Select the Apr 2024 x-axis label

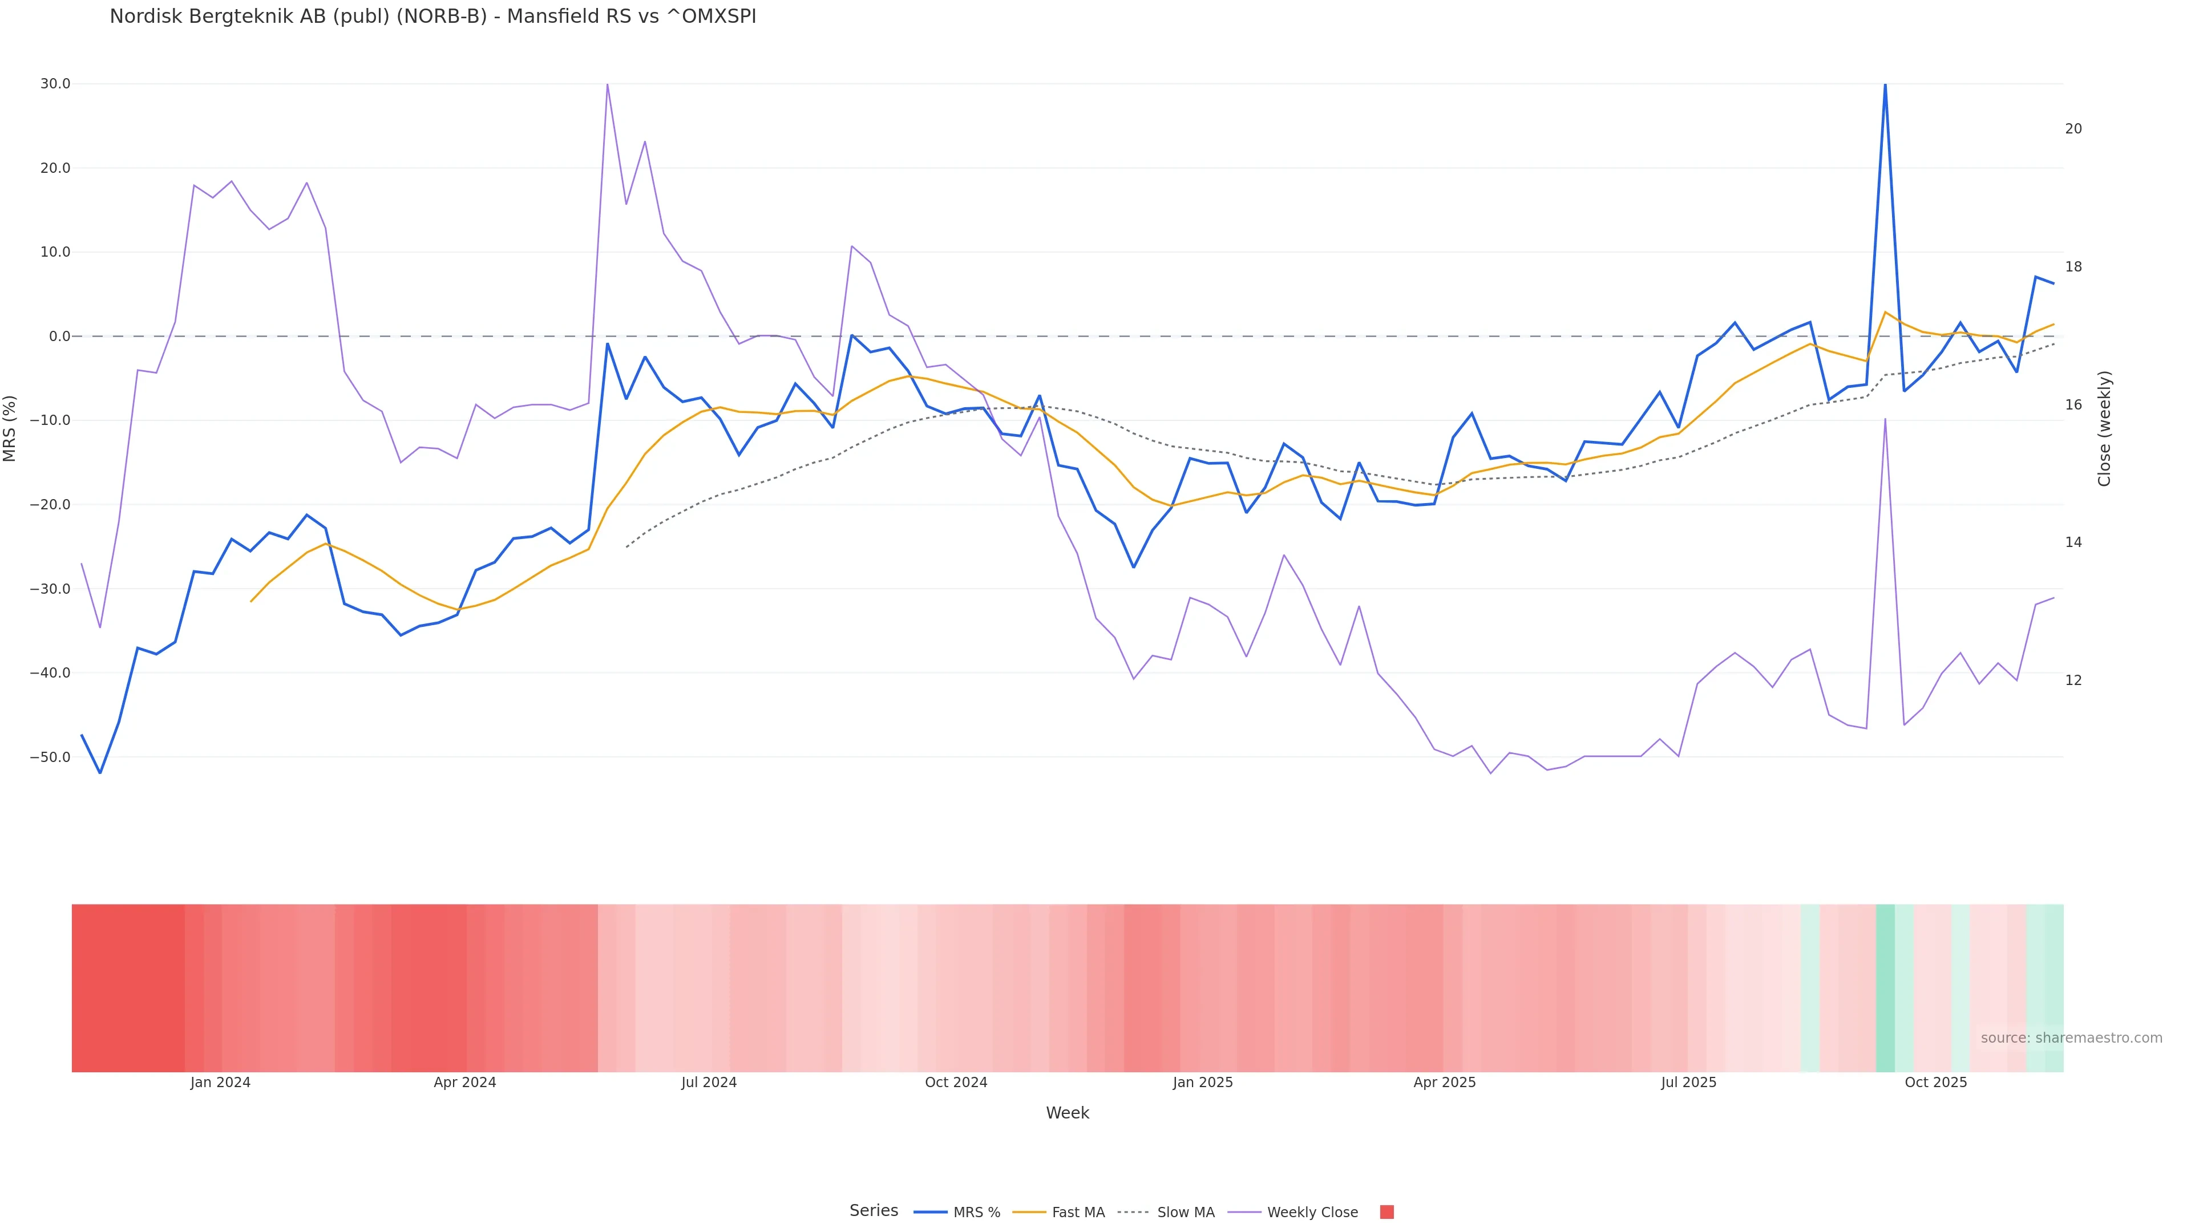464,1083
